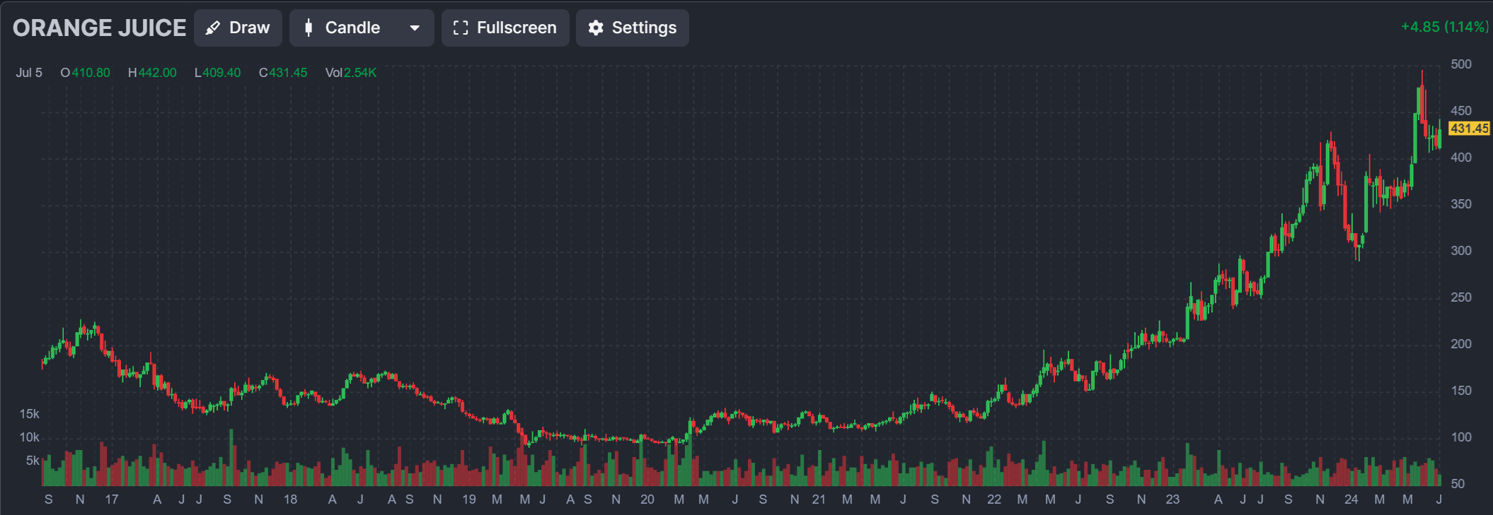
Task: Expand the chart type dropdown arrow
Action: 415,28
